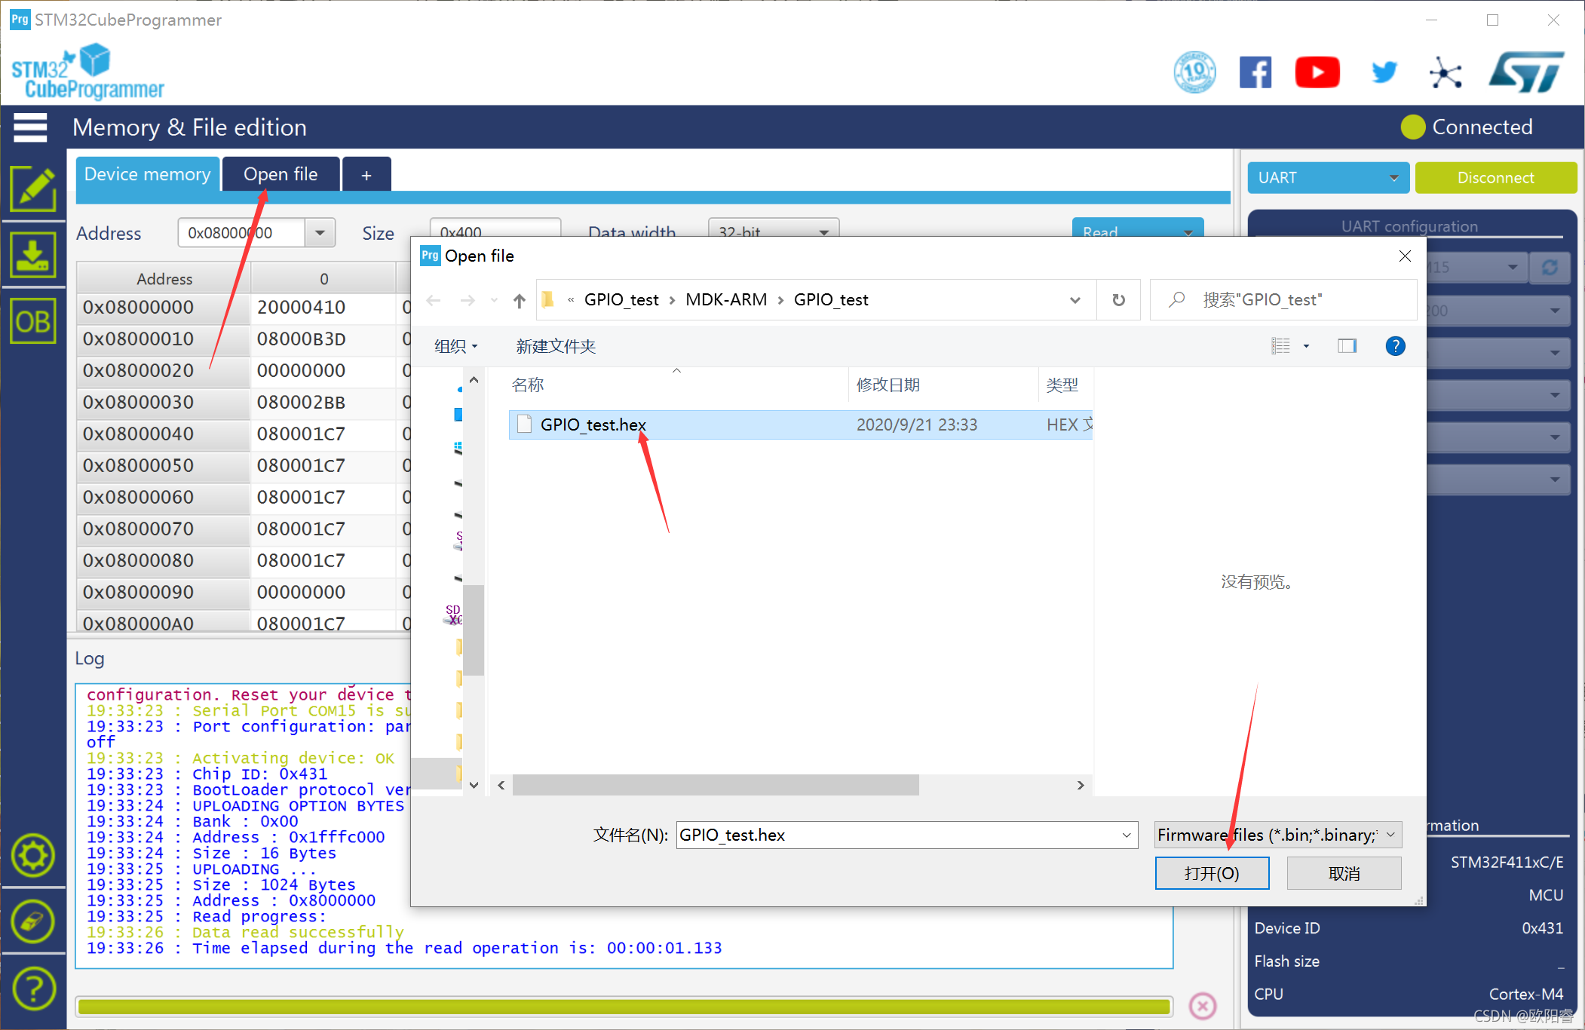Go up one folder level arrow
The image size is (1585, 1030).
click(x=519, y=300)
